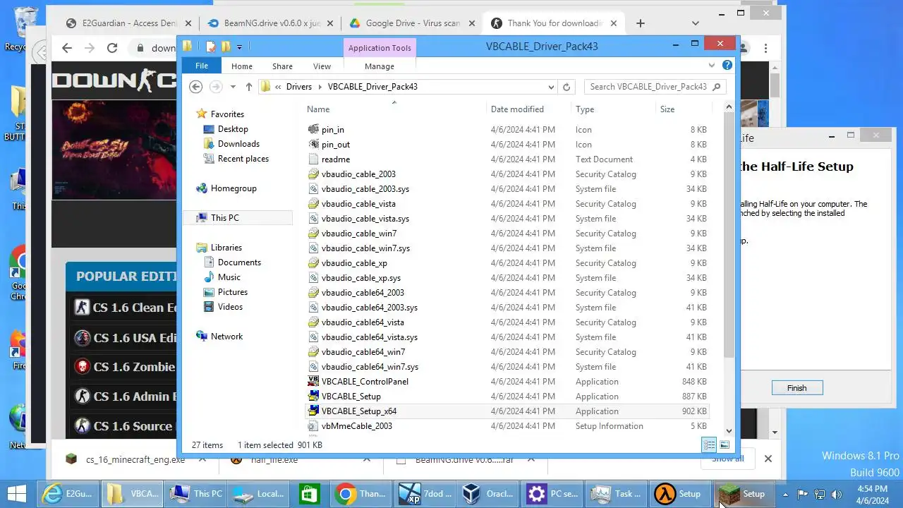Switch to Chrome taskbar button

(x=359, y=494)
